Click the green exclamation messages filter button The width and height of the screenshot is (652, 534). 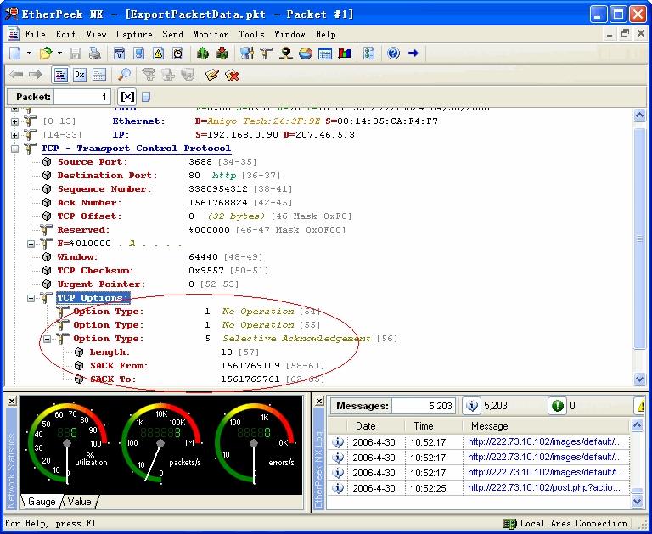(557, 406)
